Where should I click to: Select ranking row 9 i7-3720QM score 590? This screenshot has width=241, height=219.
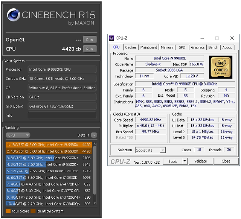point(49,197)
